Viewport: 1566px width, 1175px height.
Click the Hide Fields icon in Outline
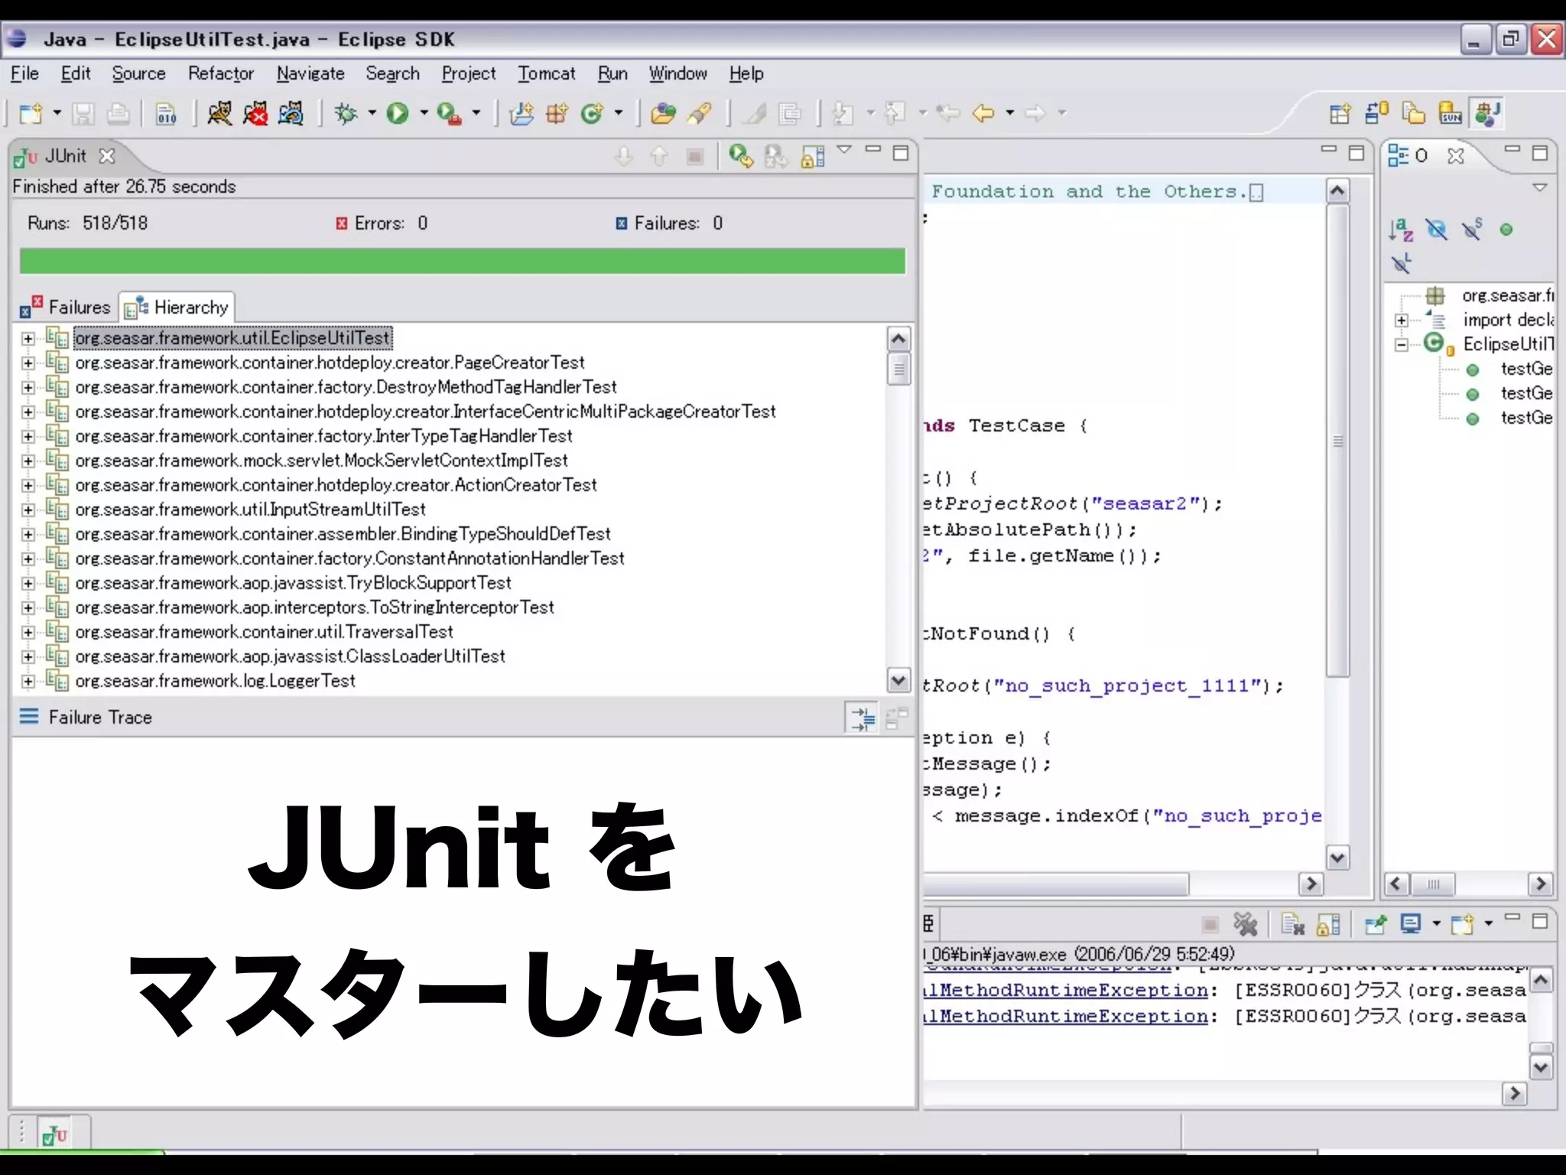point(1437,229)
